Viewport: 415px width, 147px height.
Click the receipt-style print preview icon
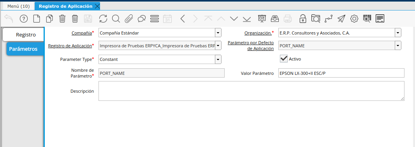tap(380, 19)
